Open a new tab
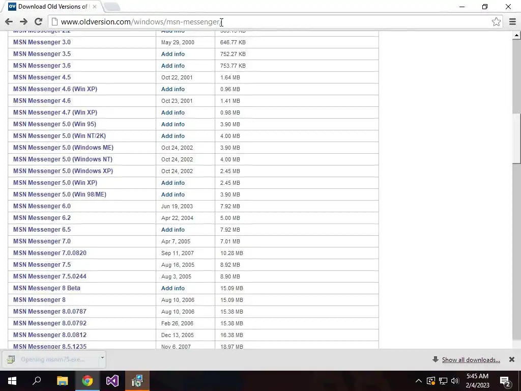521x391 pixels. [x=111, y=7]
